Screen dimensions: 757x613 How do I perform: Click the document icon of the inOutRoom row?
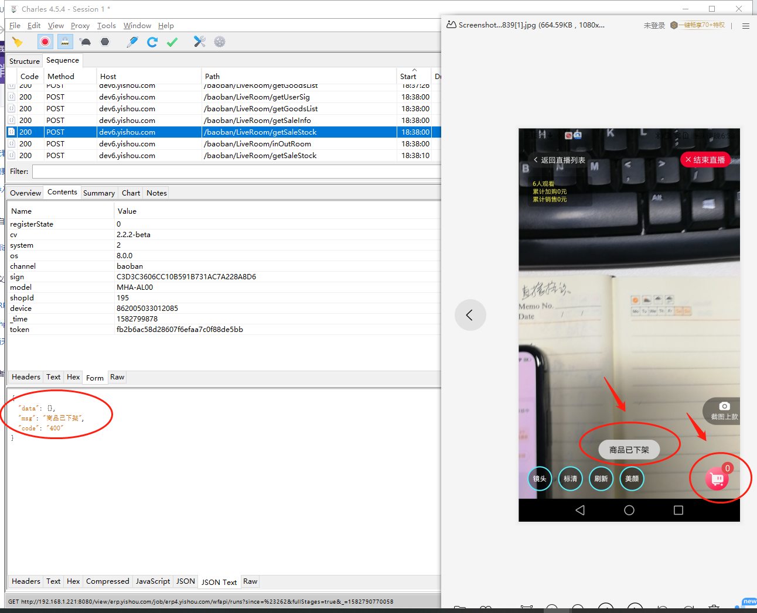point(11,144)
